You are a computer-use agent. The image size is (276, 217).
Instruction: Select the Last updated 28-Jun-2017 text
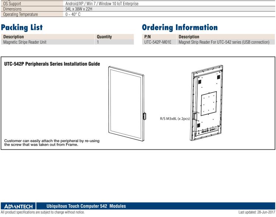pyautogui.click(x=253, y=212)
